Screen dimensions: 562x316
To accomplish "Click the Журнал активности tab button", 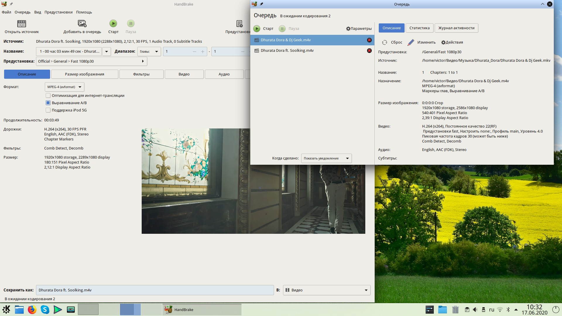I will pyautogui.click(x=456, y=28).
